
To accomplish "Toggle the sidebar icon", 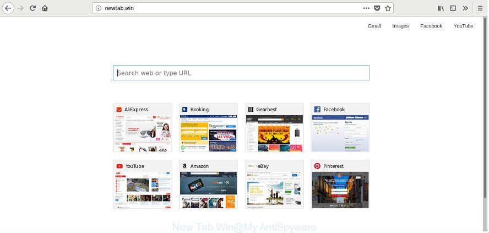I will (x=453, y=8).
